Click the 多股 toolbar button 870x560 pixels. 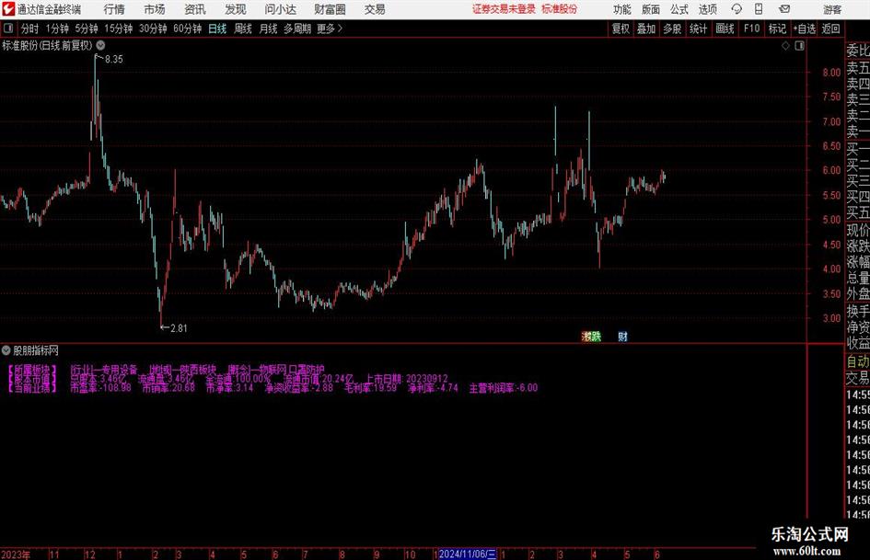(672, 29)
